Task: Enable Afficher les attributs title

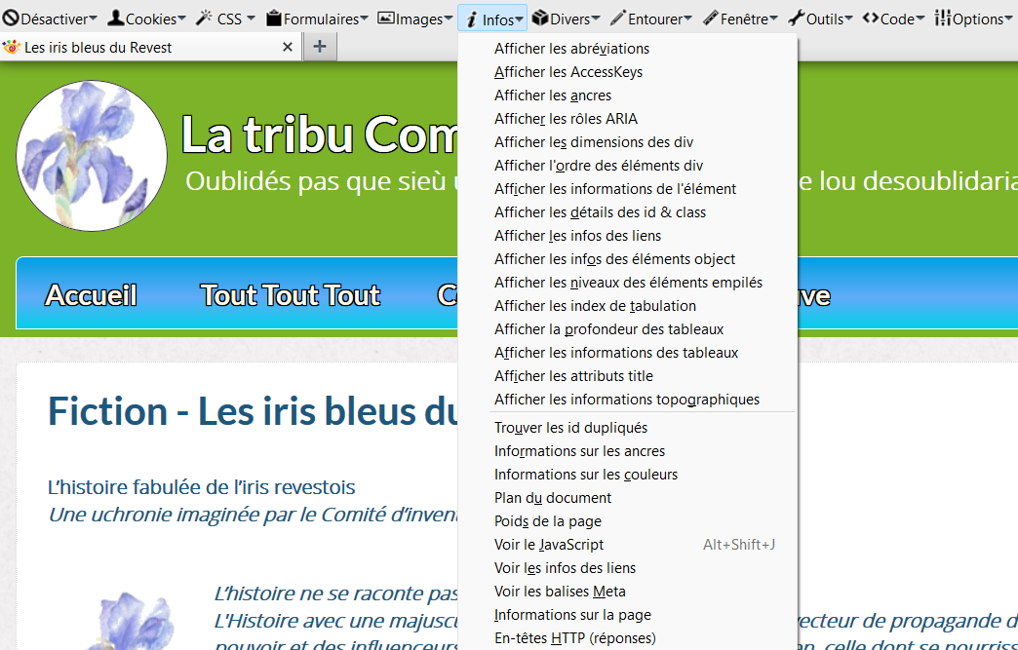Action: [x=573, y=376]
